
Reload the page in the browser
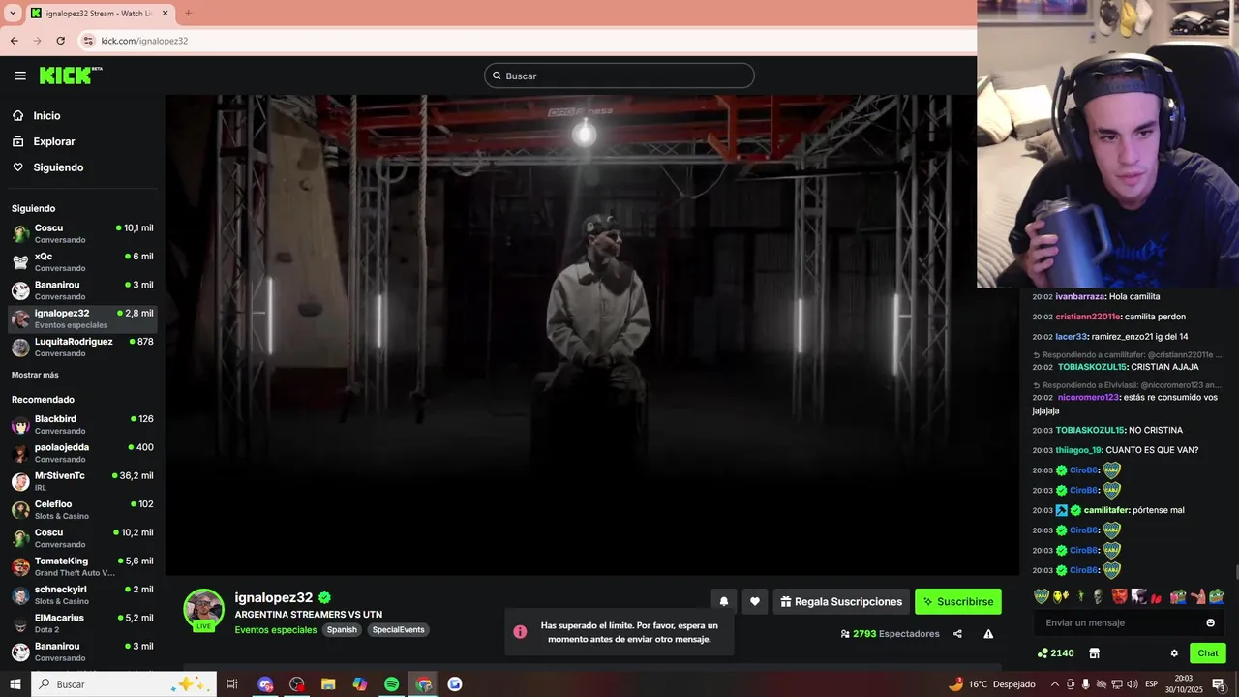tap(60, 41)
